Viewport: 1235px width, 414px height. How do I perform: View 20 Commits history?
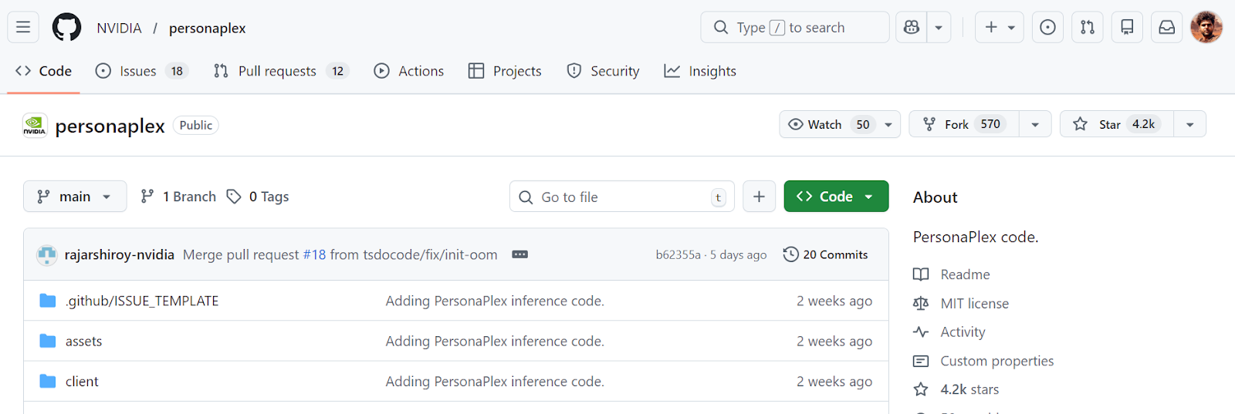click(825, 254)
